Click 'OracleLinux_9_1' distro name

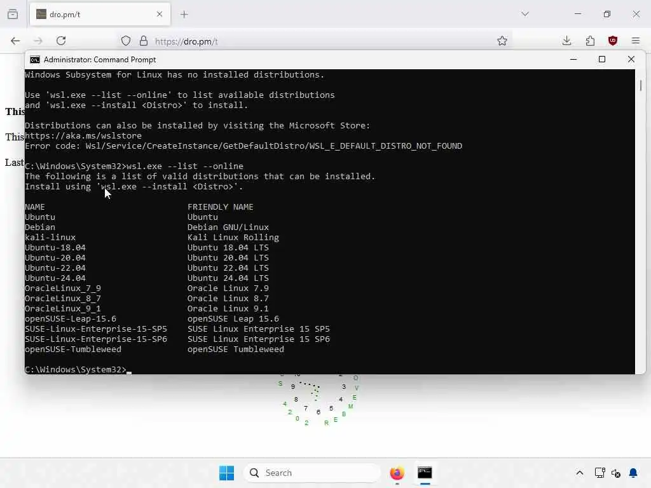tap(63, 309)
